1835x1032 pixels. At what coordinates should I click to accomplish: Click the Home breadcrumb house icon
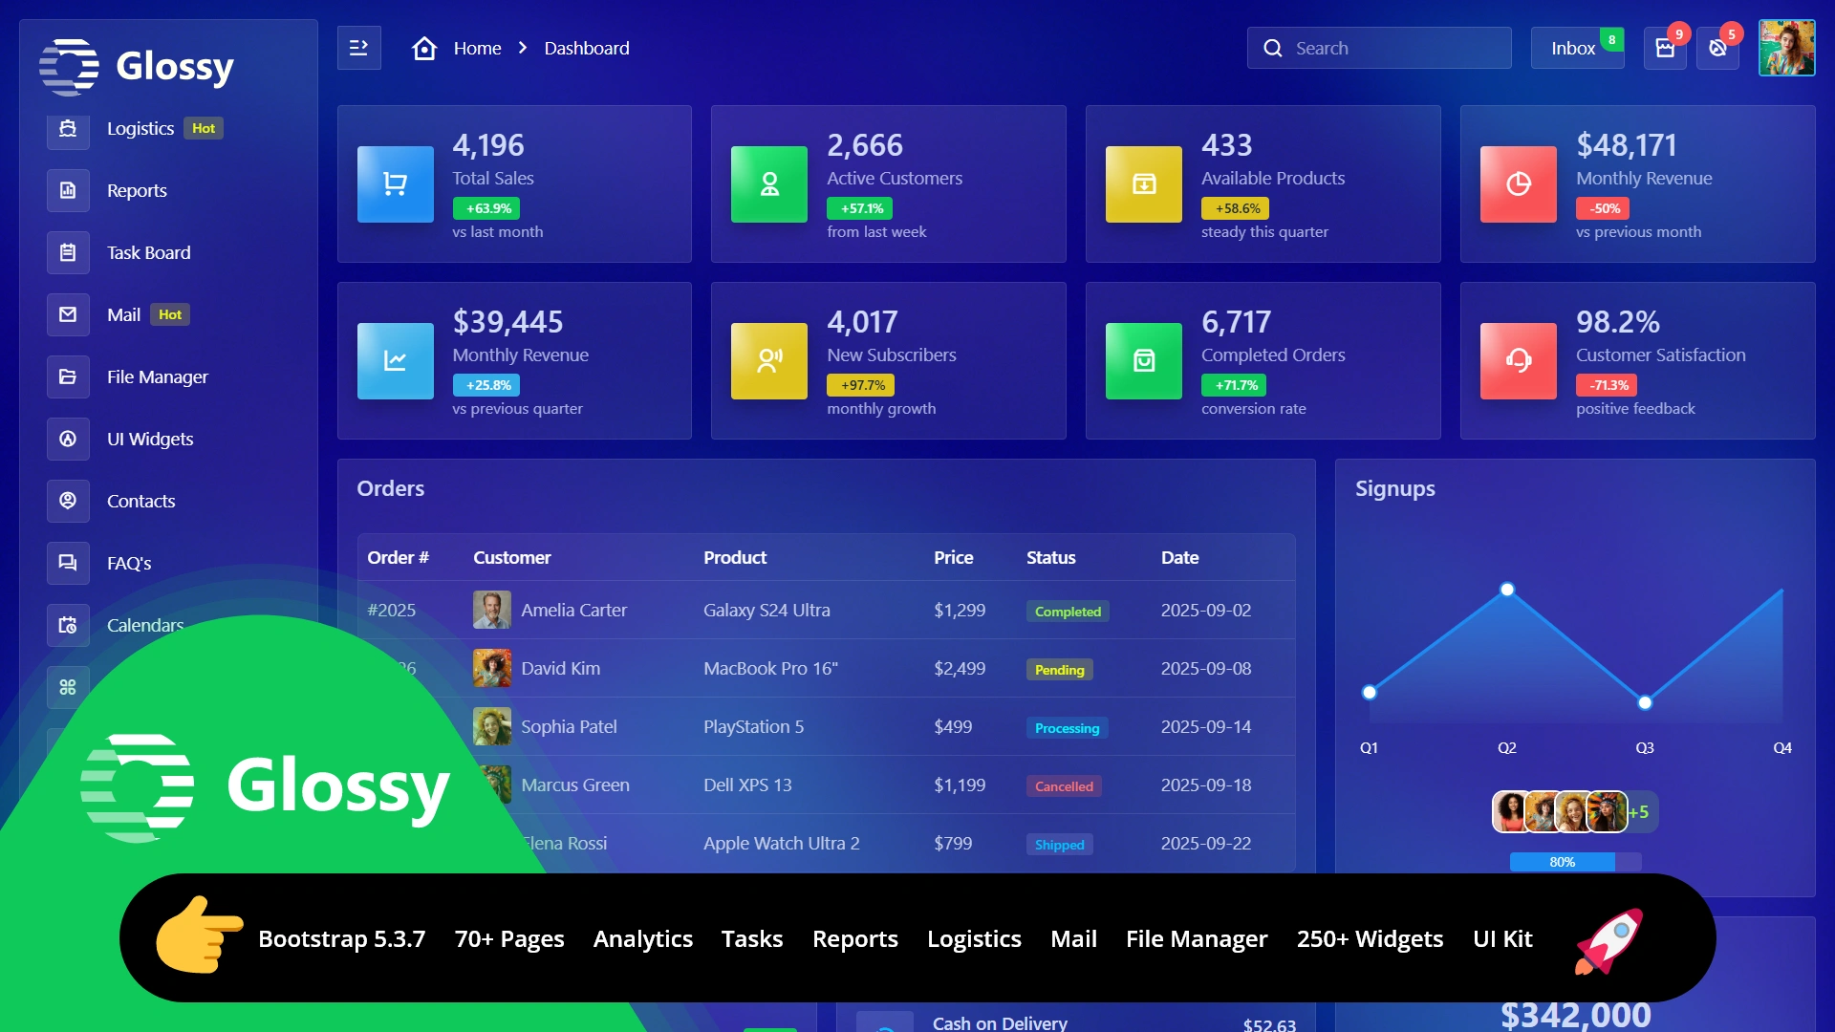tap(424, 48)
